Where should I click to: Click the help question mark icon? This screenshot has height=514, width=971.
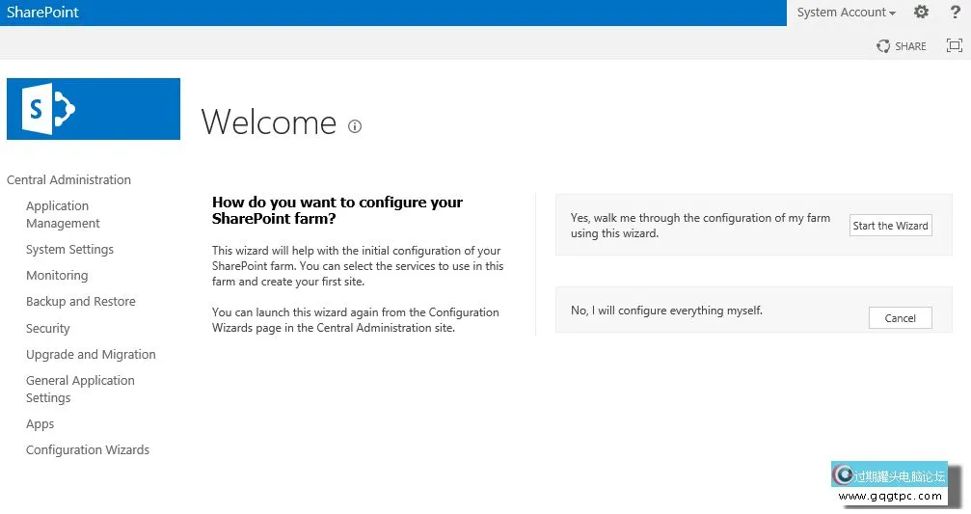(x=956, y=13)
